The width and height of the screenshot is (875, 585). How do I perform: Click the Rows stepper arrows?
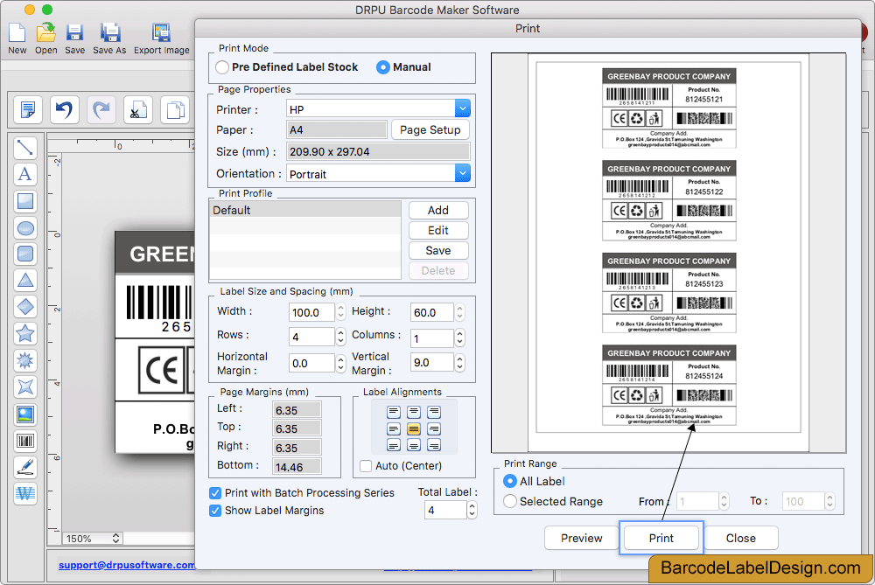[340, 337]
